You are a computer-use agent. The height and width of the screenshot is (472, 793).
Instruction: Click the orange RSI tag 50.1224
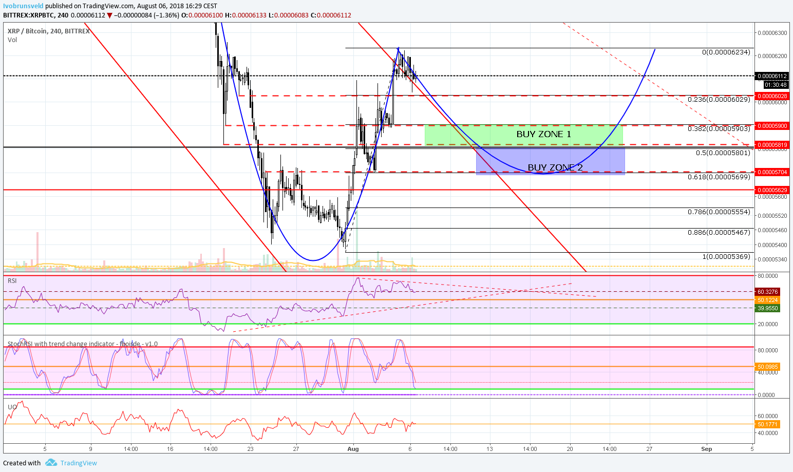tap(767, 300)
